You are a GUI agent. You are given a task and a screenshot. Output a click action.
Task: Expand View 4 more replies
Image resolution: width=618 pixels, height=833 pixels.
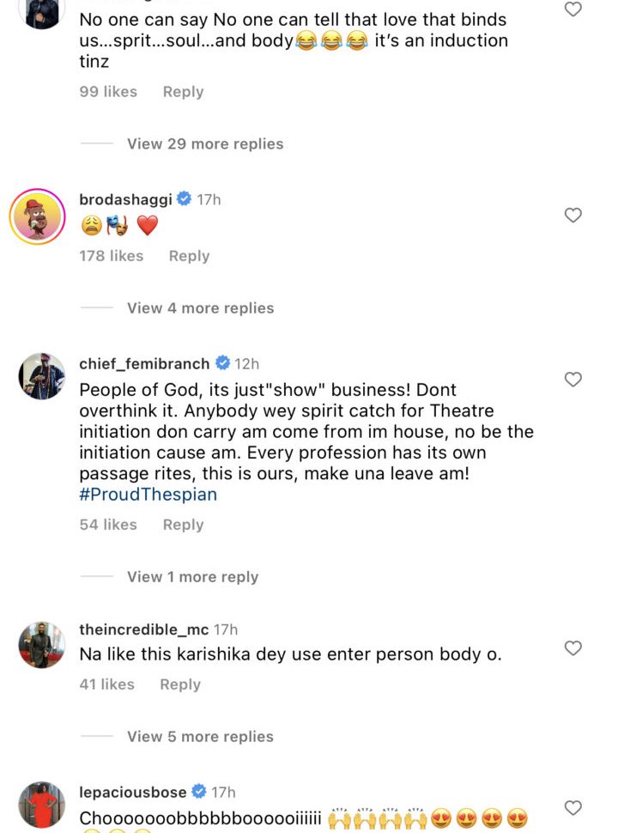pyautogui.click(x=200, y=307)
